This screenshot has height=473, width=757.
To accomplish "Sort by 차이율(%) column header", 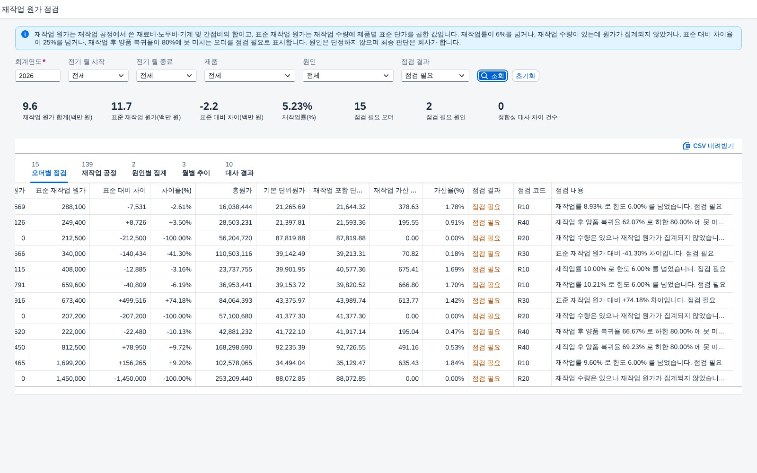I will point(173,191).
